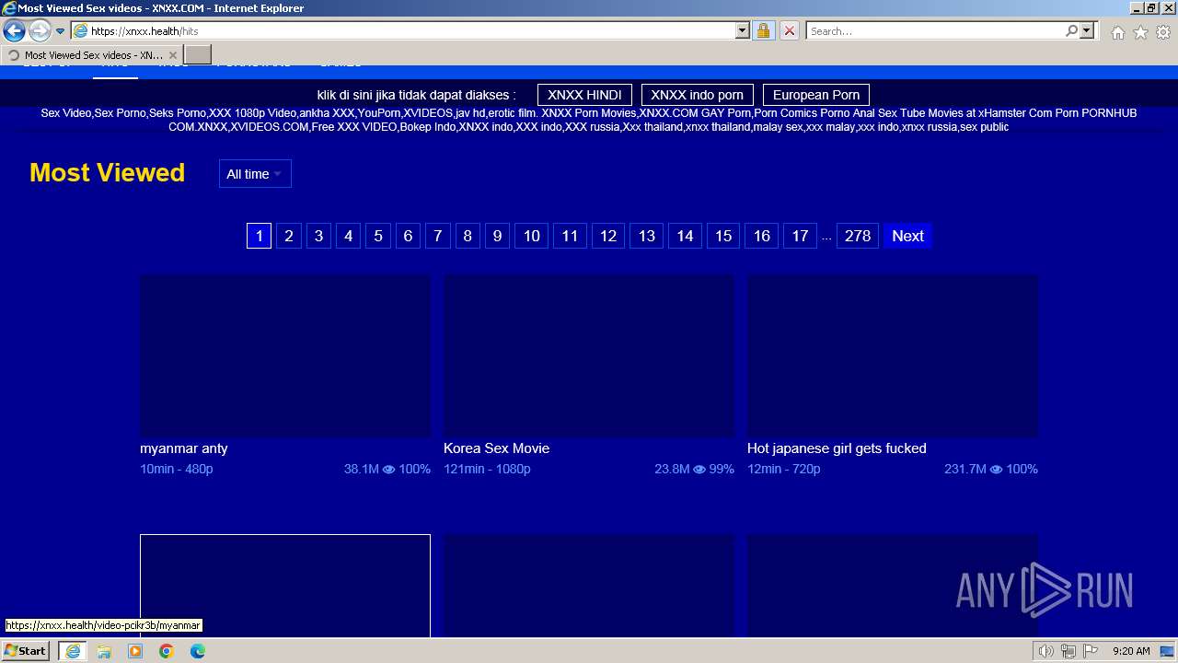Screen dimensions: 1178x663
Task: Click the eye icon beside 23.8M views
Action: click(699, 470)
